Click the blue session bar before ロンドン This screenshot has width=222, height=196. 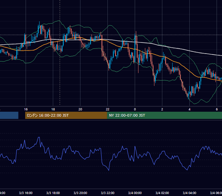(x=9, y=115)
